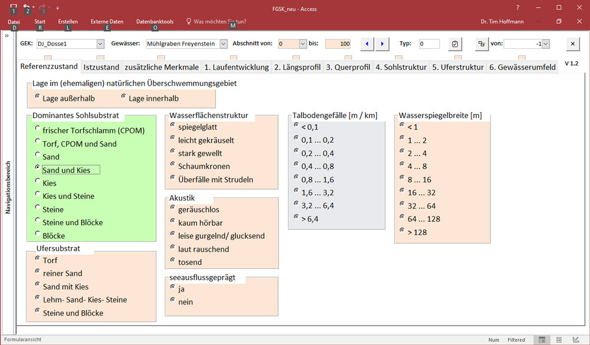
Task: Open the 'von:' combo box dropdown
Action: [546, 44]
